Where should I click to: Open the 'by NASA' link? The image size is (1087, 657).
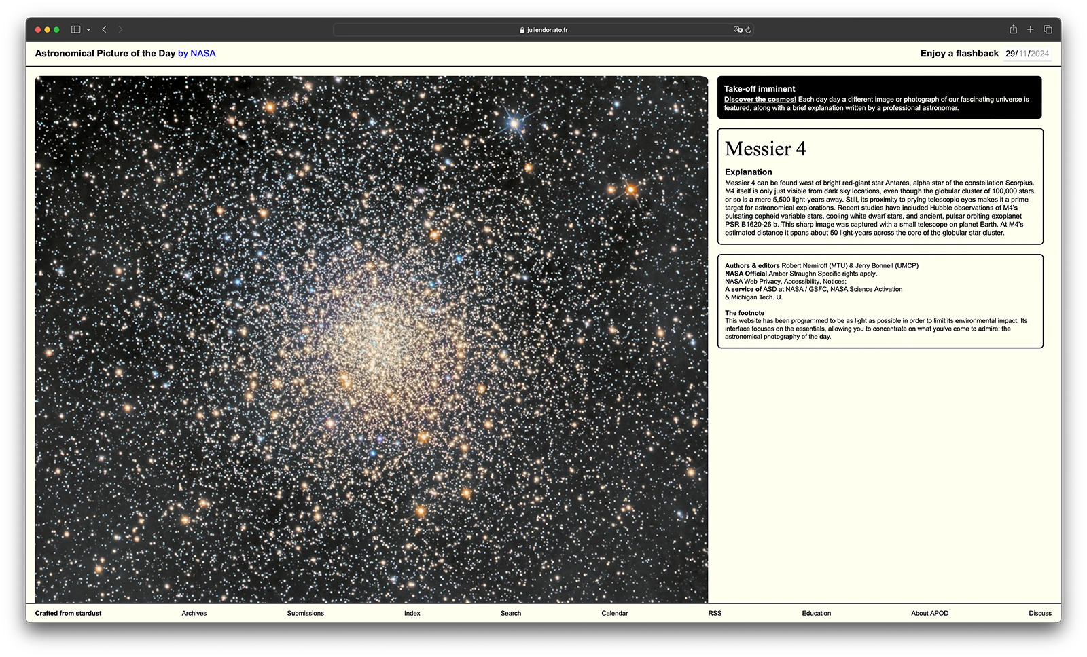click(196, 53)
